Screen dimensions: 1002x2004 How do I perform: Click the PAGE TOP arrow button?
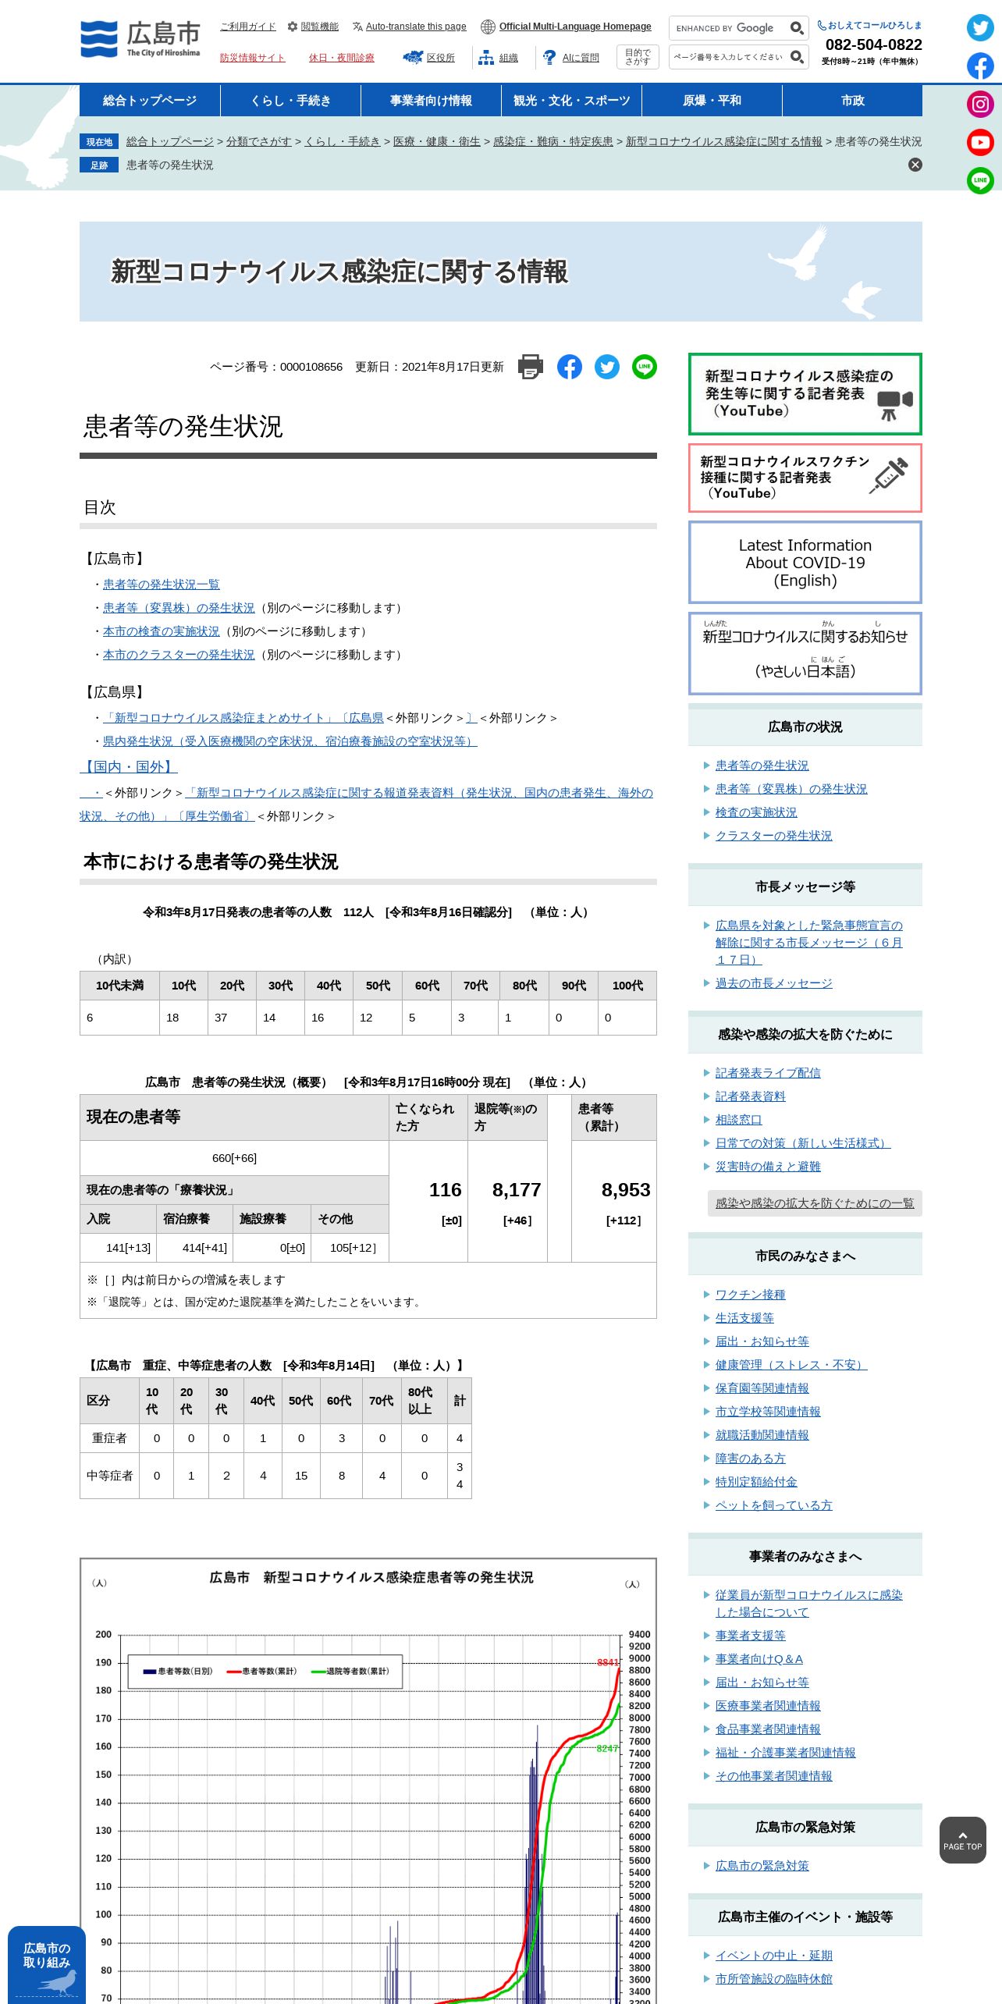pyautogui.click(x=963, y=1840)
